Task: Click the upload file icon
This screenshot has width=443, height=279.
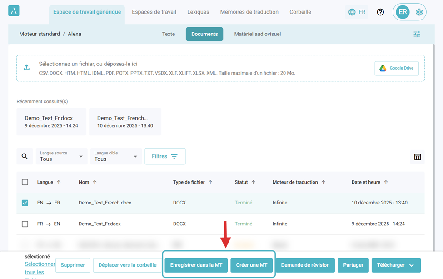Action: click(27, 67)
